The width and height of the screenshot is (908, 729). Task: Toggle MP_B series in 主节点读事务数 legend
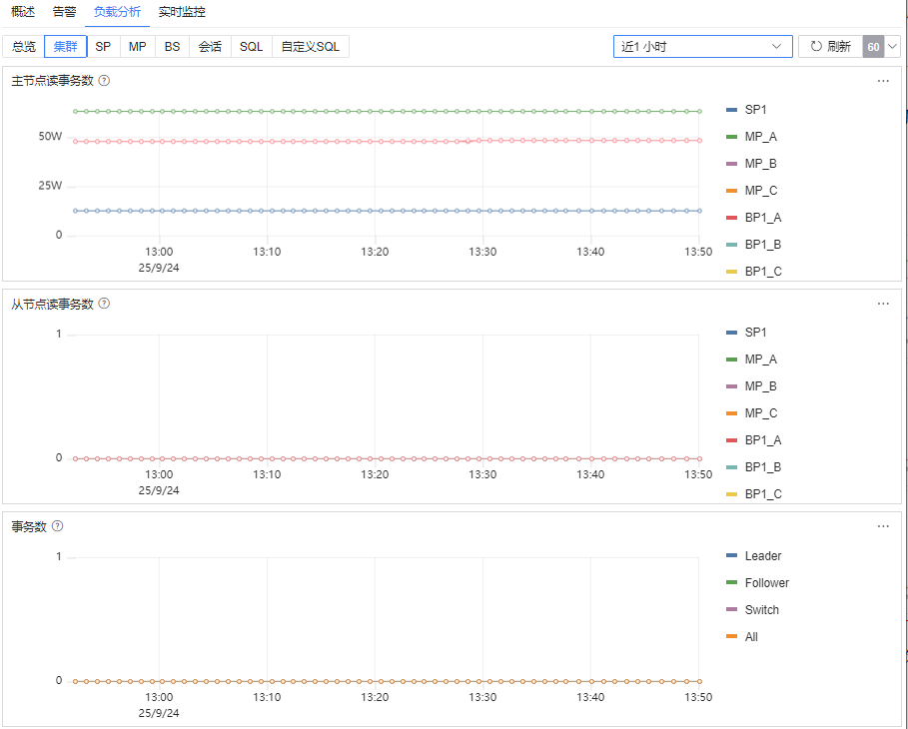751,164
